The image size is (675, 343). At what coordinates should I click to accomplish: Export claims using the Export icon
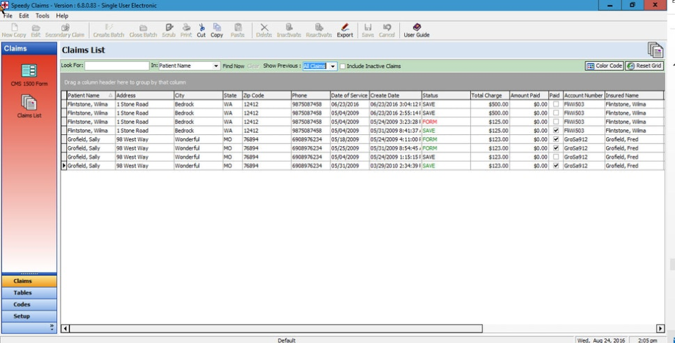point(345,27)
